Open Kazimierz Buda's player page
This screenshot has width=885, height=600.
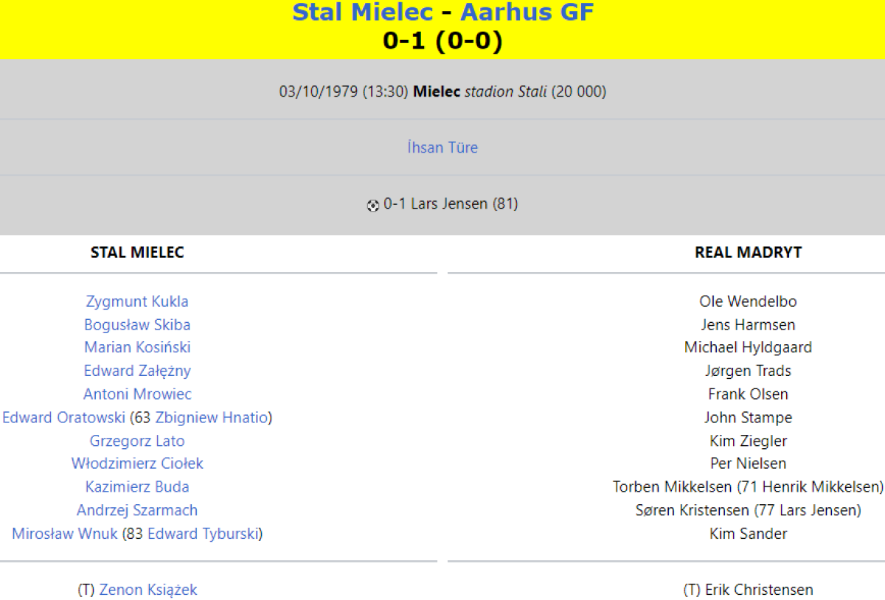click(x=137, y=487)
